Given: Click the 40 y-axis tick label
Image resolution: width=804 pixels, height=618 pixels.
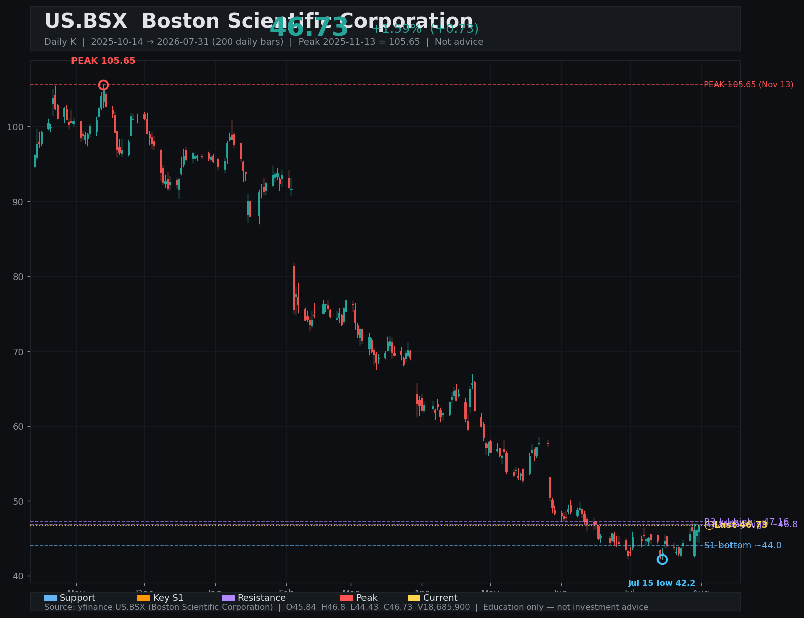Looking at the screenshot, I should [18, 576].
